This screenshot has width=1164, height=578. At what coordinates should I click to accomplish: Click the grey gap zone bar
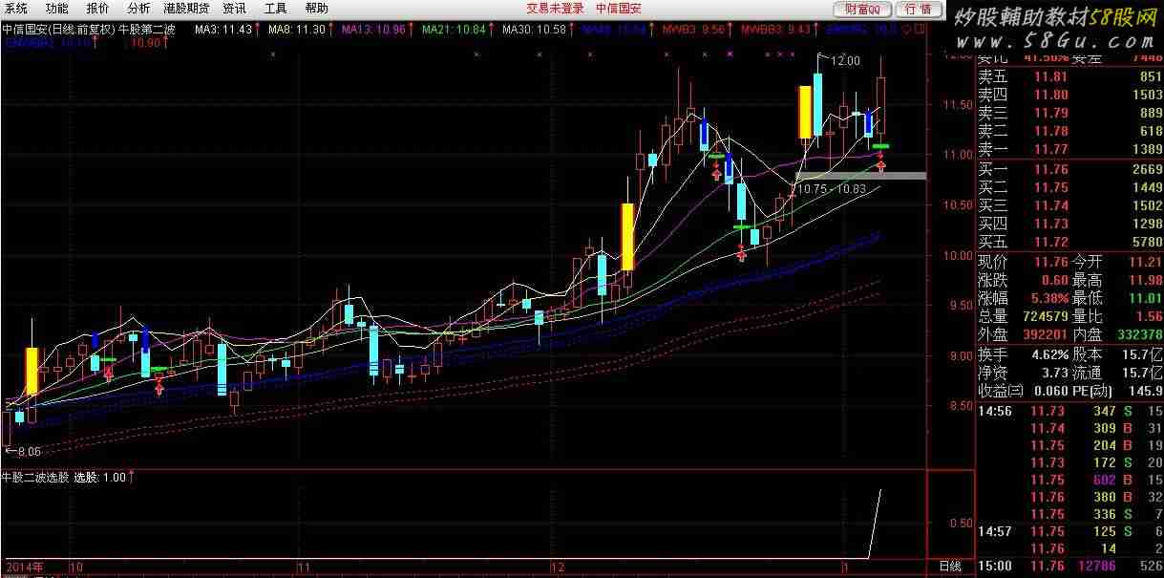pyautogui.click(x=860, y=176)
